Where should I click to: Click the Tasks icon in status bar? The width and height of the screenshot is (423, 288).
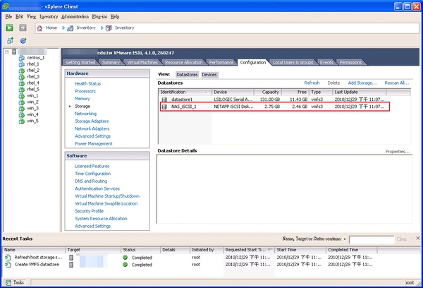pyautogui.click(x=8, y=282)
